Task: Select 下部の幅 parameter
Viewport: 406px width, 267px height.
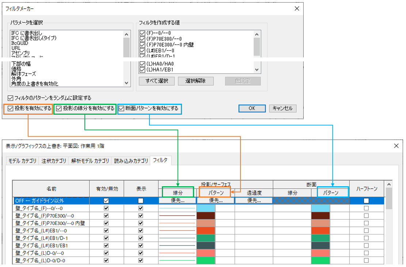Action: (x=21, y=64)
